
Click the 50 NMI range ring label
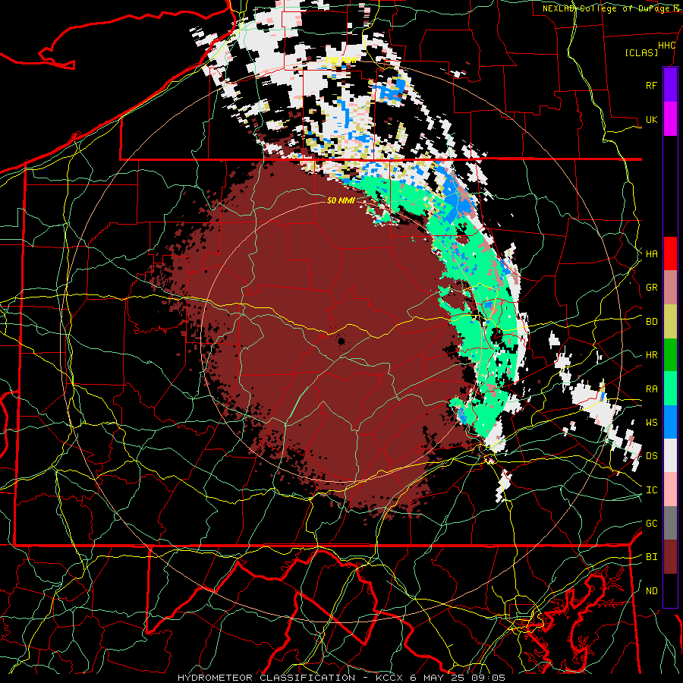pyautogui.click(x=341, y=200)
